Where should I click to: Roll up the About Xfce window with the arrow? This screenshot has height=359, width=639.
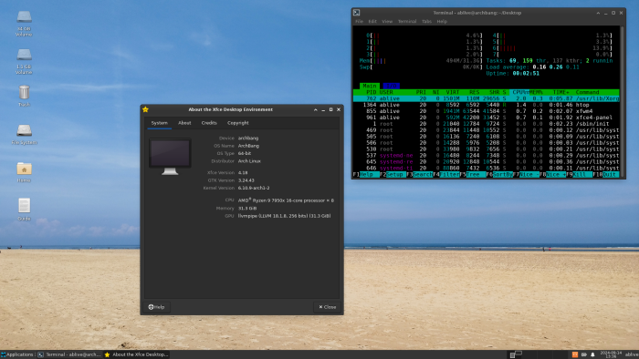316,109
